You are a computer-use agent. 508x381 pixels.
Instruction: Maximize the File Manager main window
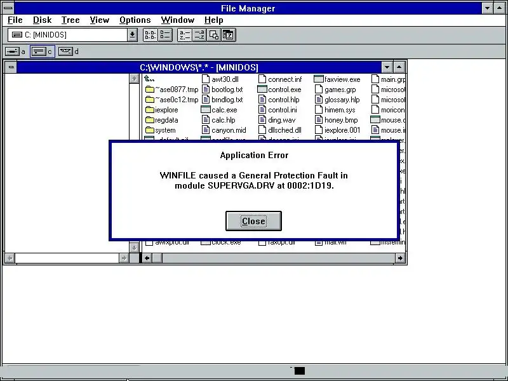(500, 8)
